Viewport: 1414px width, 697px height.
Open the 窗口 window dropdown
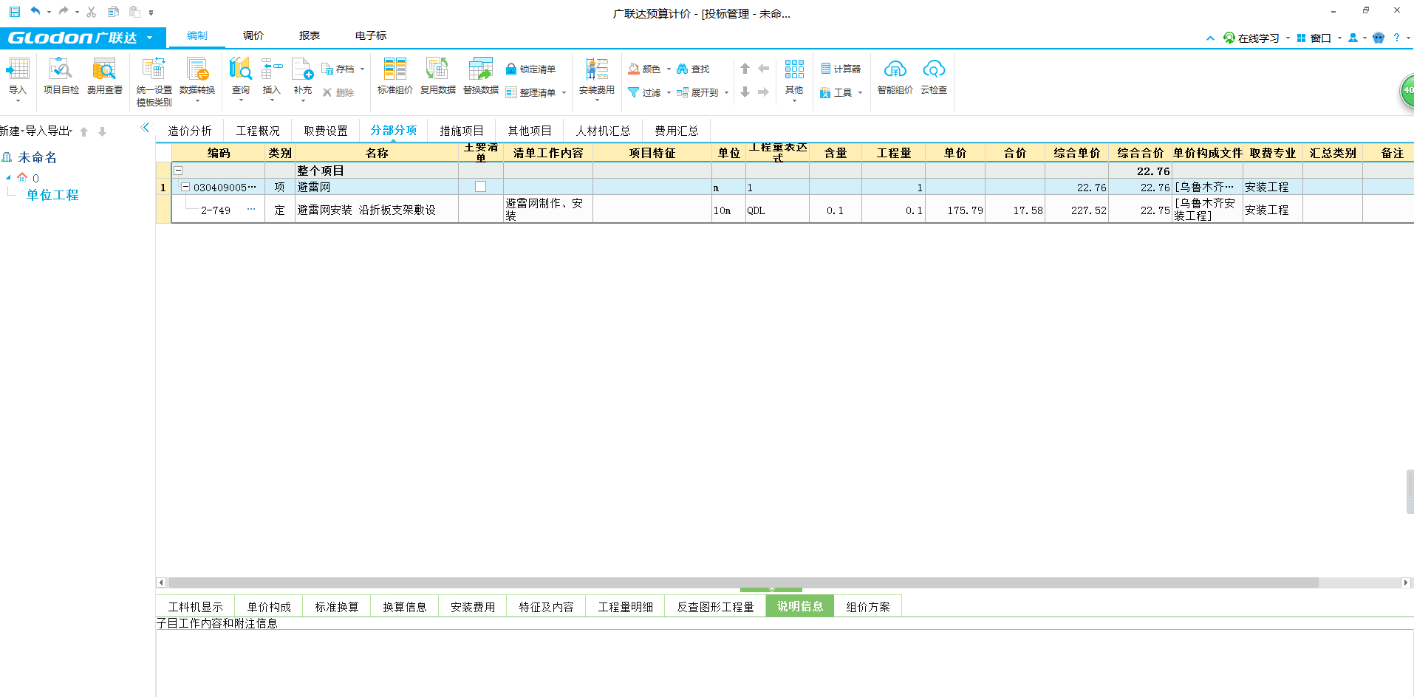click(x=1339, y=38)
